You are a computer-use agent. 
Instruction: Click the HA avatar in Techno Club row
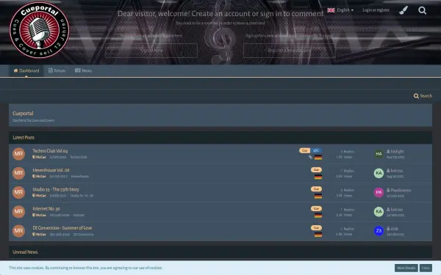click(379, 154)
